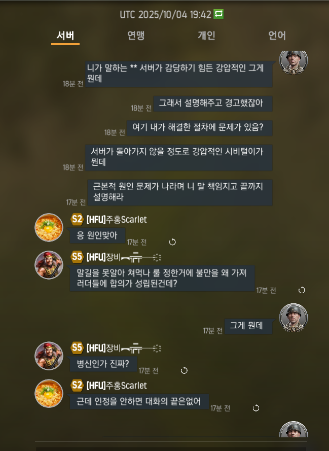This screenshot has height=451, width=329.
Task: Select the 서버 chat tab
Action: tap(65, 36)
